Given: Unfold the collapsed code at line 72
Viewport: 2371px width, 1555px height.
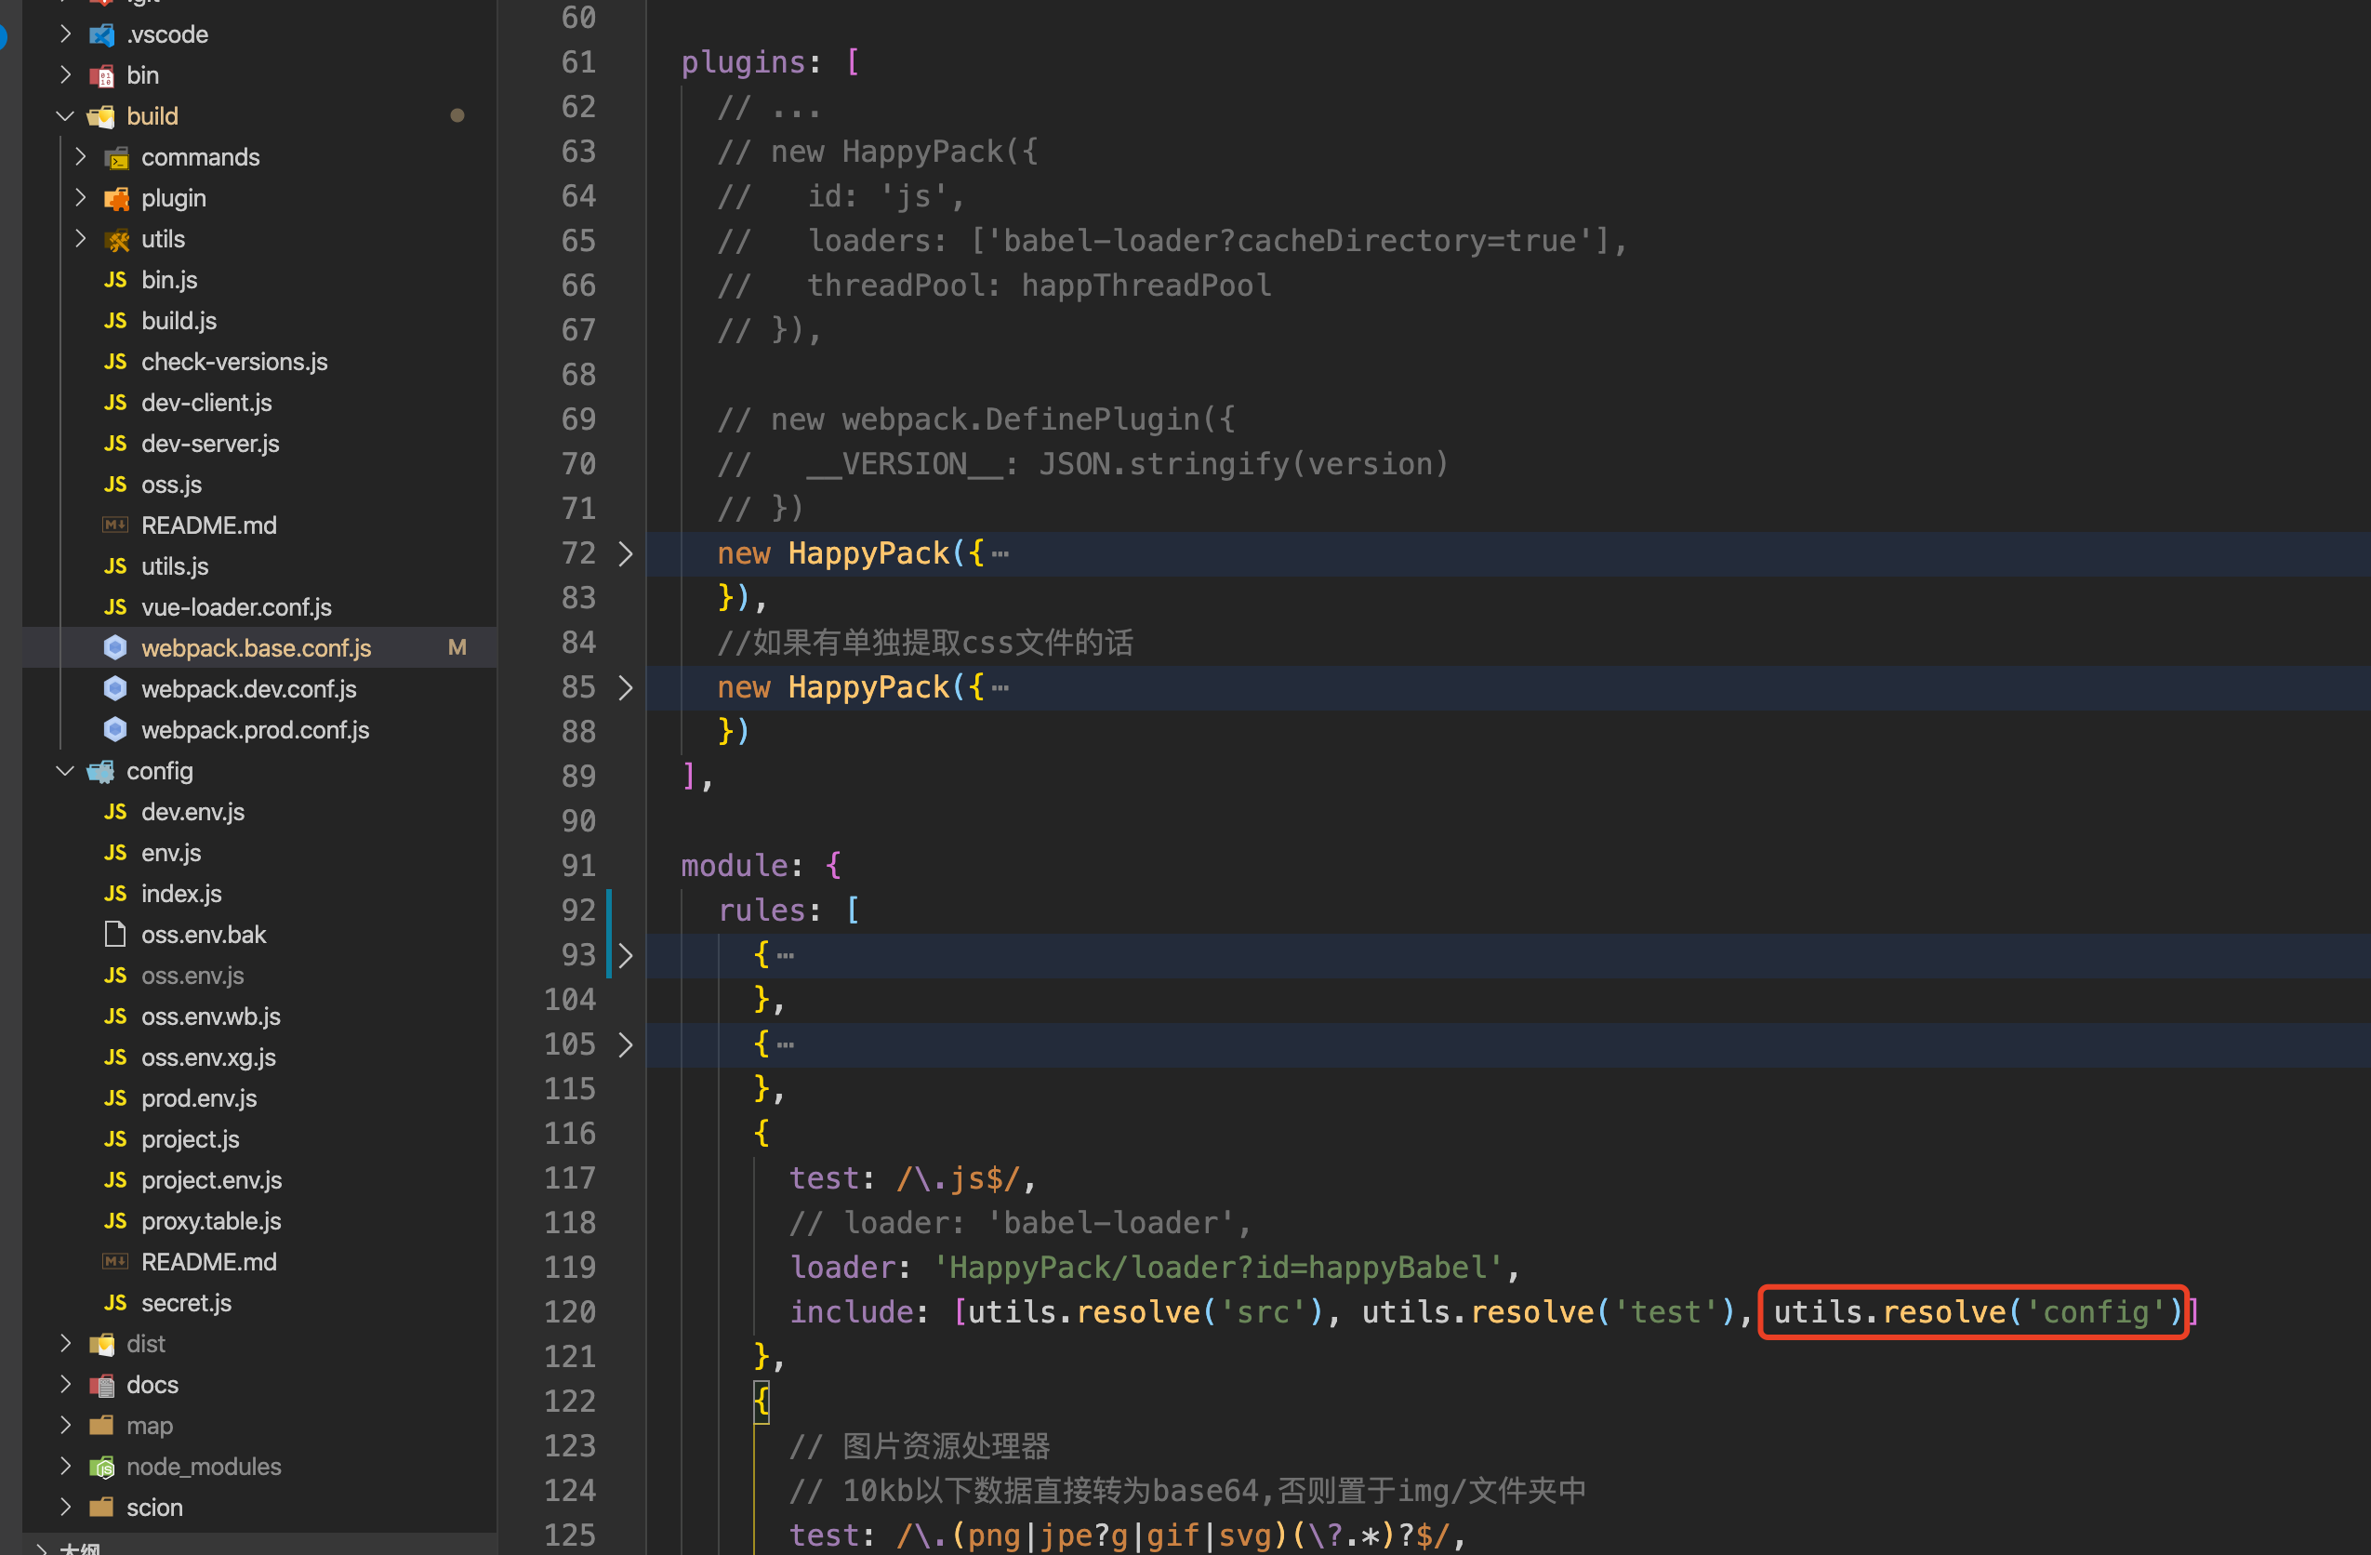Looking at the screenshot, I should [626, 554].
